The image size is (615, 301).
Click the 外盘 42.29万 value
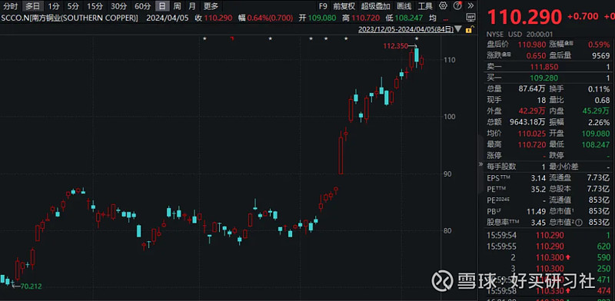pos(532,111)
